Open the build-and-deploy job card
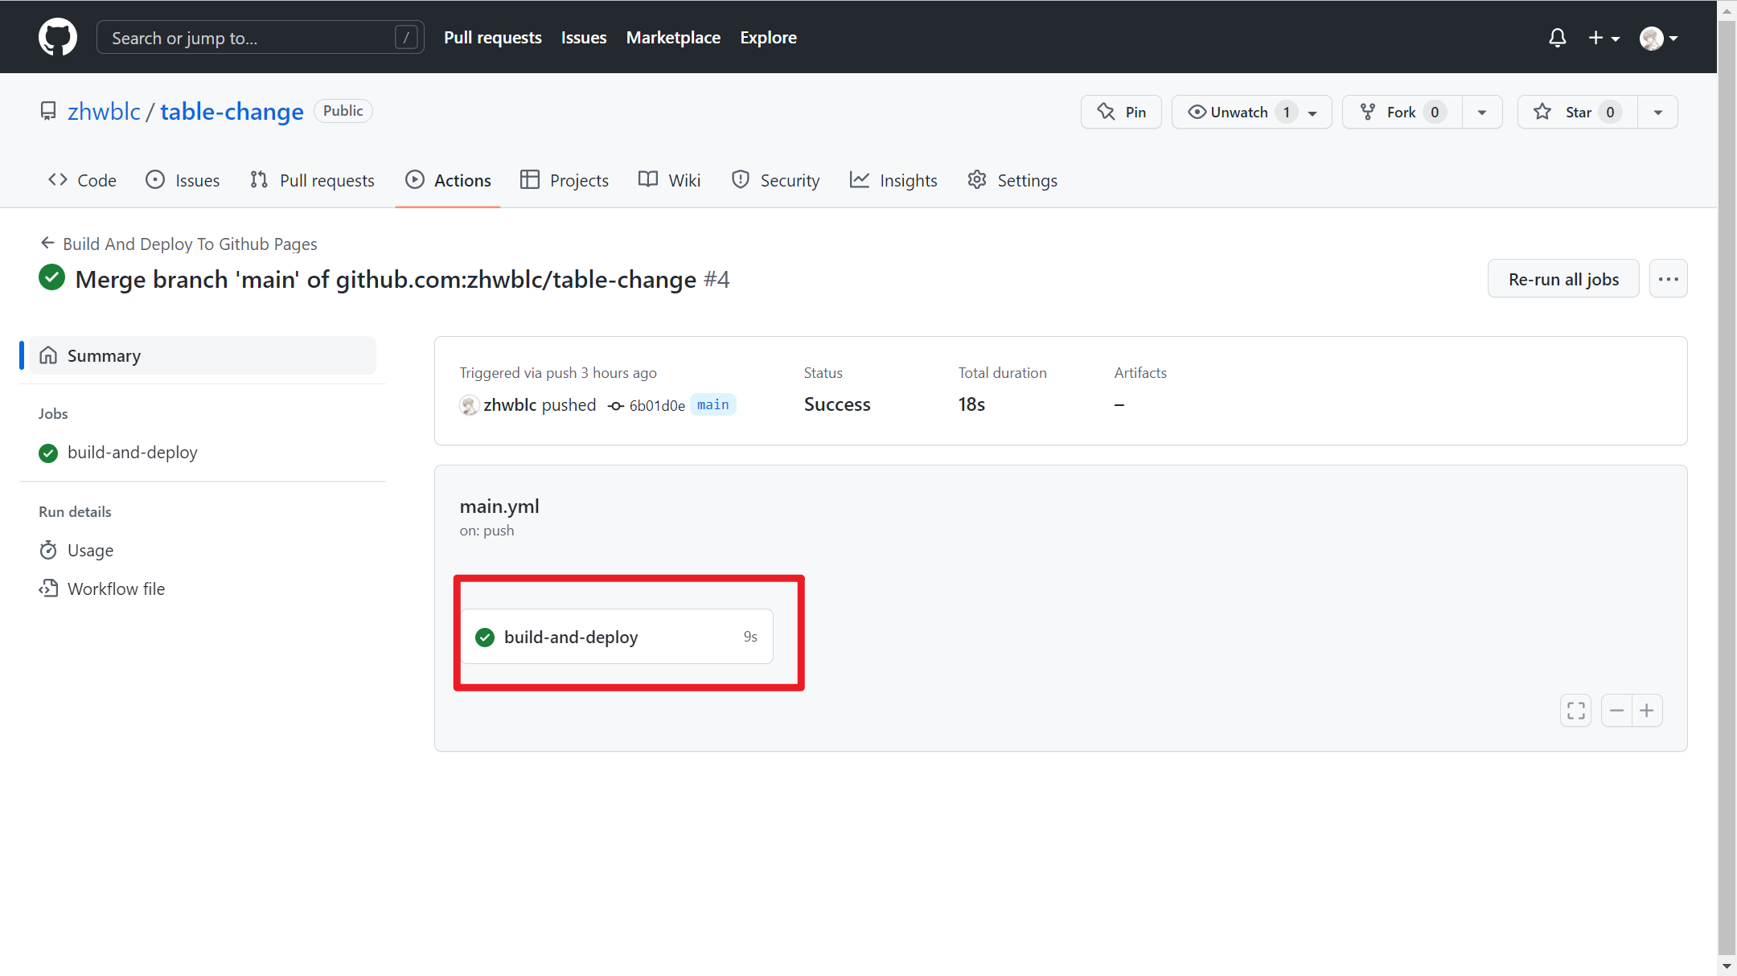 [x=617, y=637]
